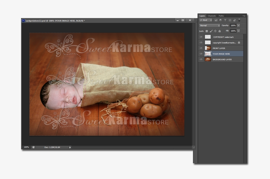Click status bar icon next to zoom percentage

(33, 147)
